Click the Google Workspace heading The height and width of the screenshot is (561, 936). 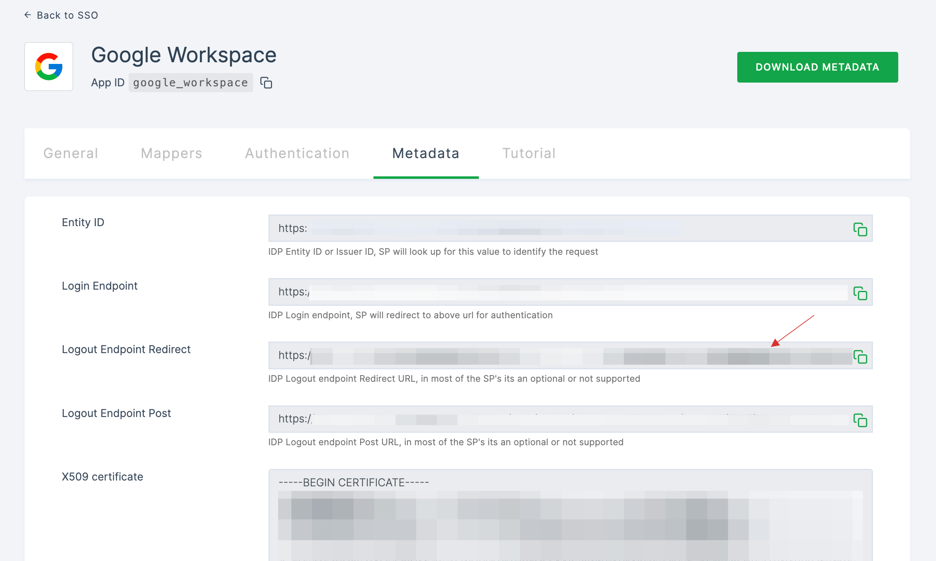pyautogui.click(x=184, y=55)
